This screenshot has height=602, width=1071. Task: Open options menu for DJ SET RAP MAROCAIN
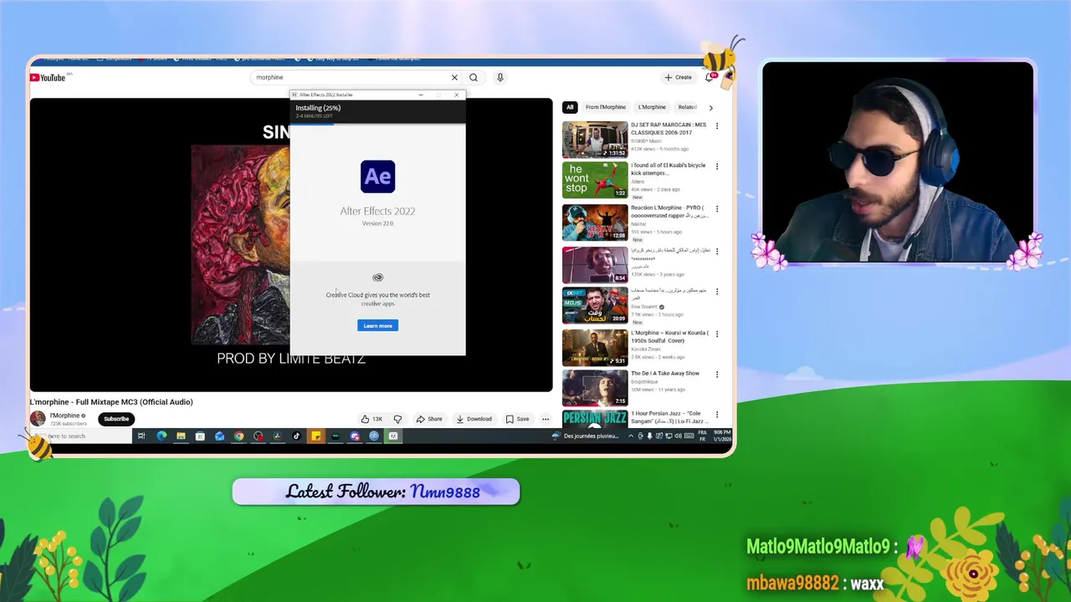(x=716, y=126)
